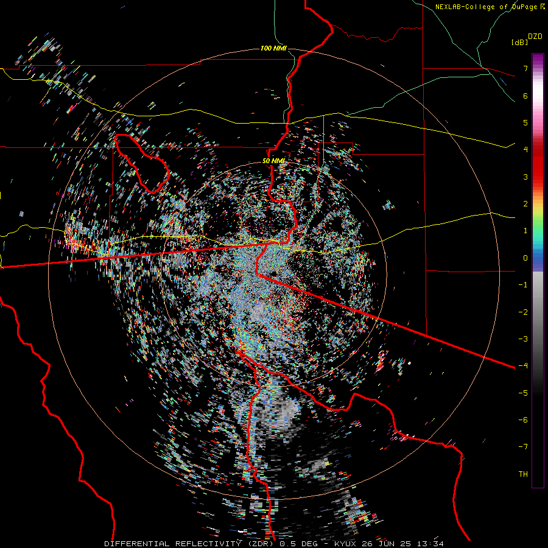Viewport: 548px width, 548px height.
Task: Click the [dB] unit label
Action: click(x=519, y=43)
